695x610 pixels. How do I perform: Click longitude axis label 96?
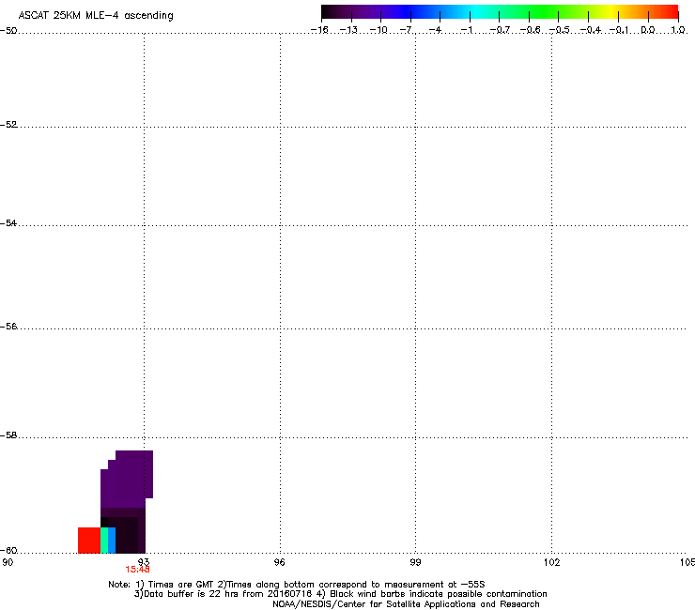(x=279, y=562)
